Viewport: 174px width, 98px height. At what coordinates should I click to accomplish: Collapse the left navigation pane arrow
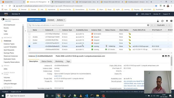point(25,31)
